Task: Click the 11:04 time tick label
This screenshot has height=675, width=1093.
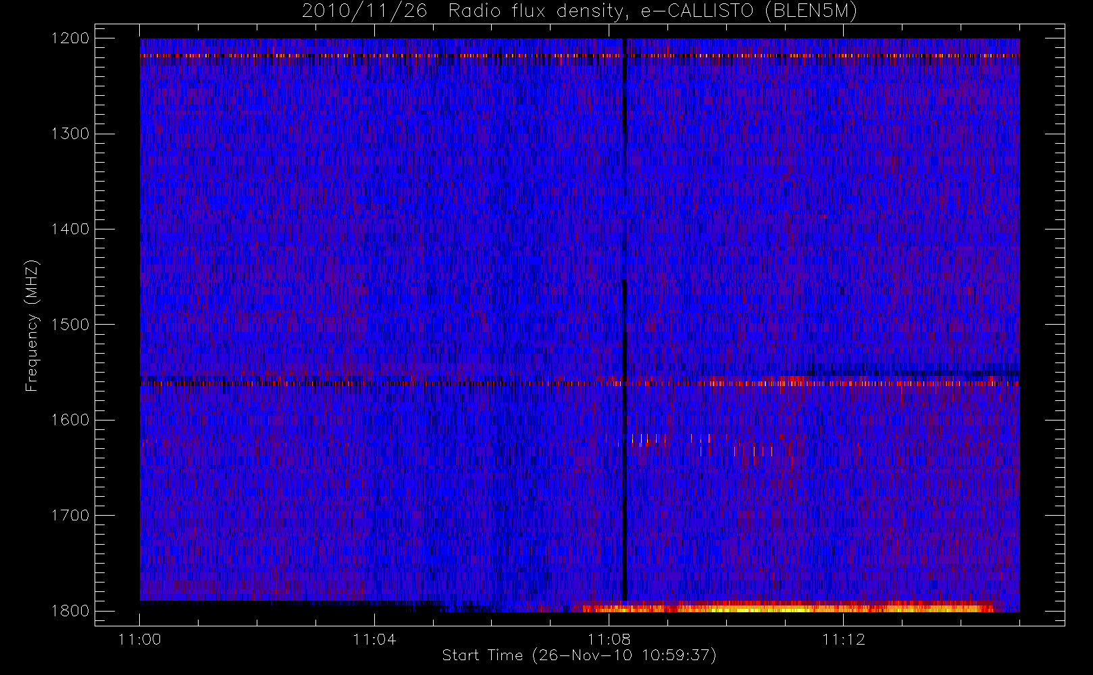Action: (x=374, y=639)
